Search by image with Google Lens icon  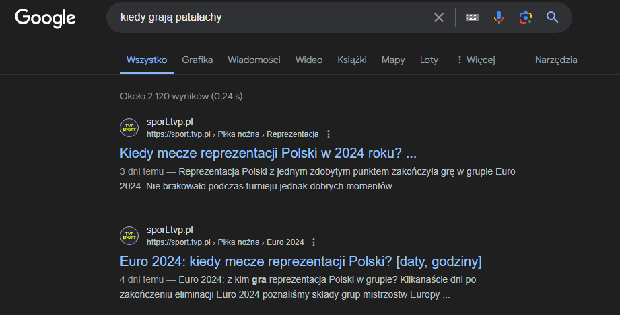(x=526, y=17)
